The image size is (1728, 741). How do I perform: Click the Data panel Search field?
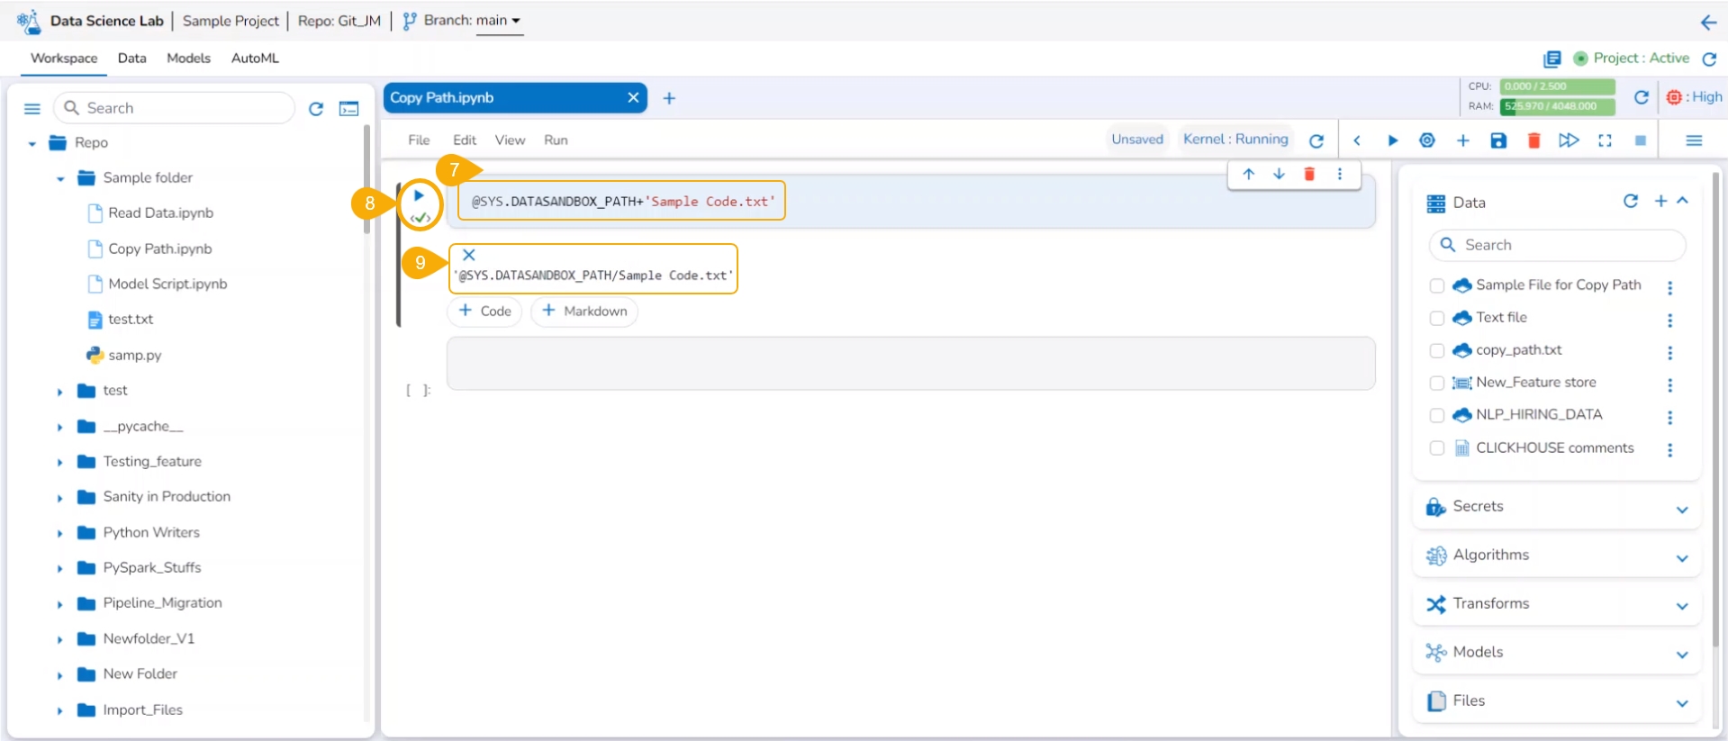(x=1557, y=245)
